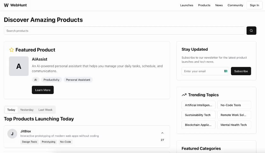265x153 pixels.
Task: Click the JitBlox J avatar icon
Action: [x=12, y=134]
